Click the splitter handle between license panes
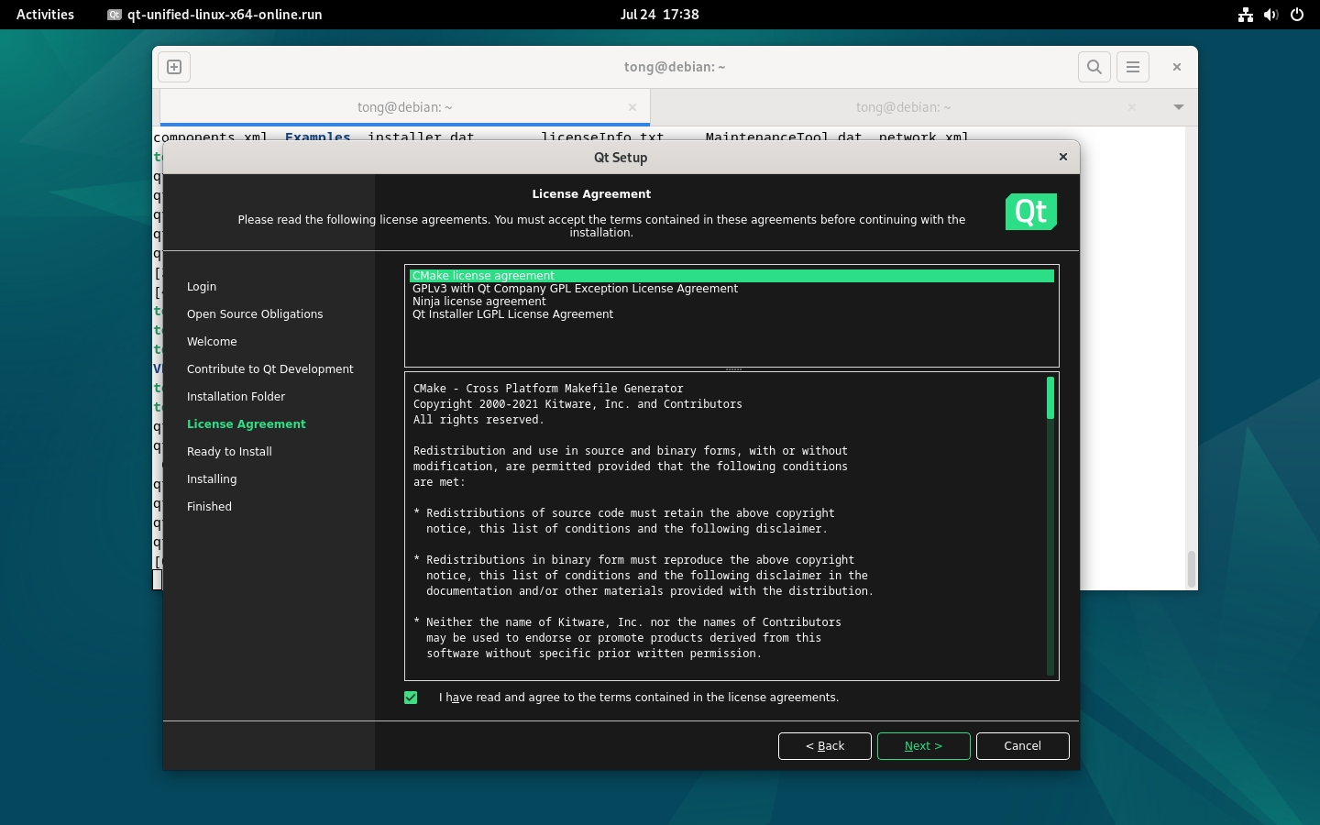Image resolution: width=1320 pixels, height=825 pixels. (x=733, y=369)
